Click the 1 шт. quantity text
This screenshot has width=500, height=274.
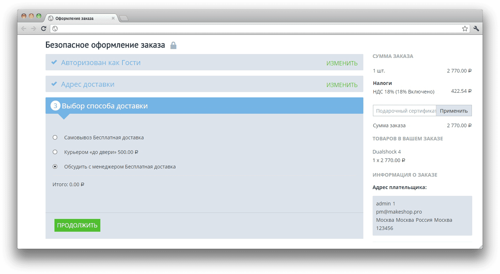pyautogui.click(x=379, y=71)
